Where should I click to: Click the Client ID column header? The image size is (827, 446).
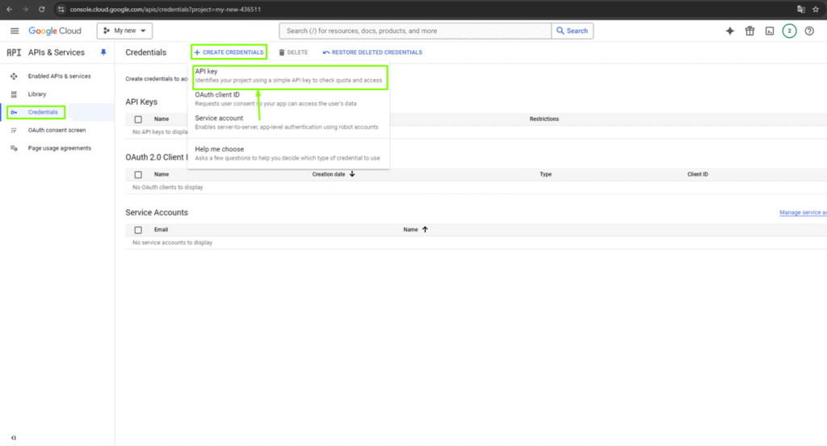(x=697, y=174)
